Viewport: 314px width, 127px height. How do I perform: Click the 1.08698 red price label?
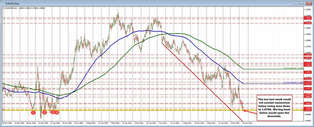click(308, 104)
